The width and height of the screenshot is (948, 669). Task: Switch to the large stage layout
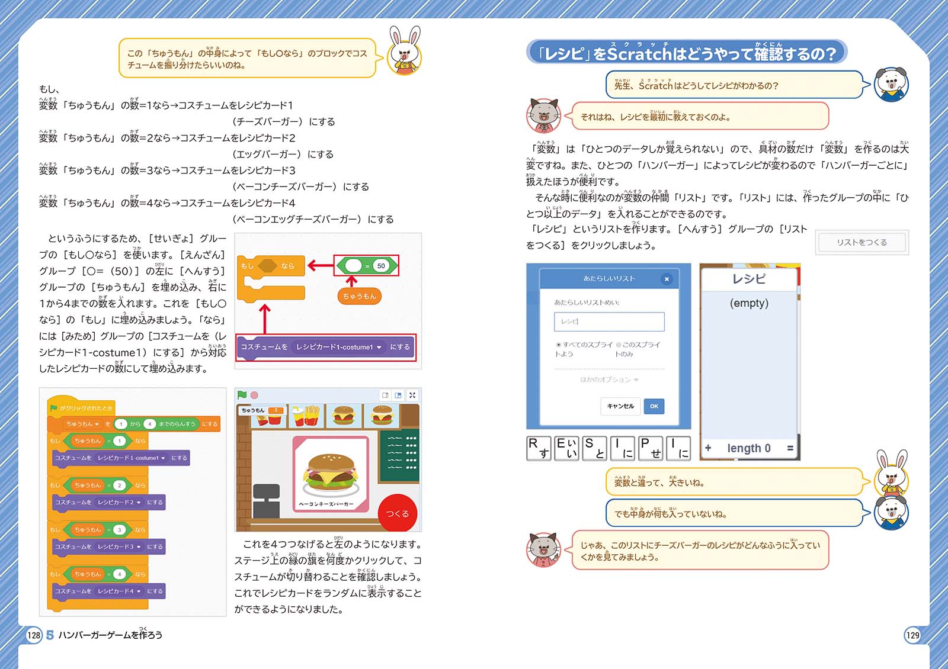click(x=398, y=395)
